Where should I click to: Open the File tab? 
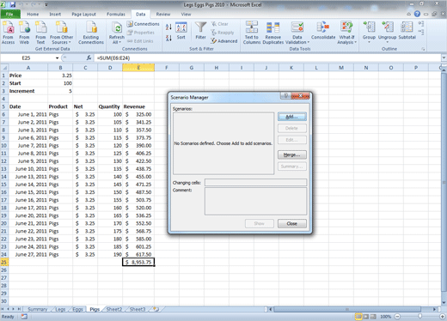(x=10, y=14)
